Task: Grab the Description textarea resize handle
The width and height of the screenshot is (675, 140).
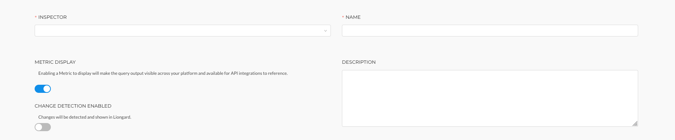Action: click(x=635, y=124)
